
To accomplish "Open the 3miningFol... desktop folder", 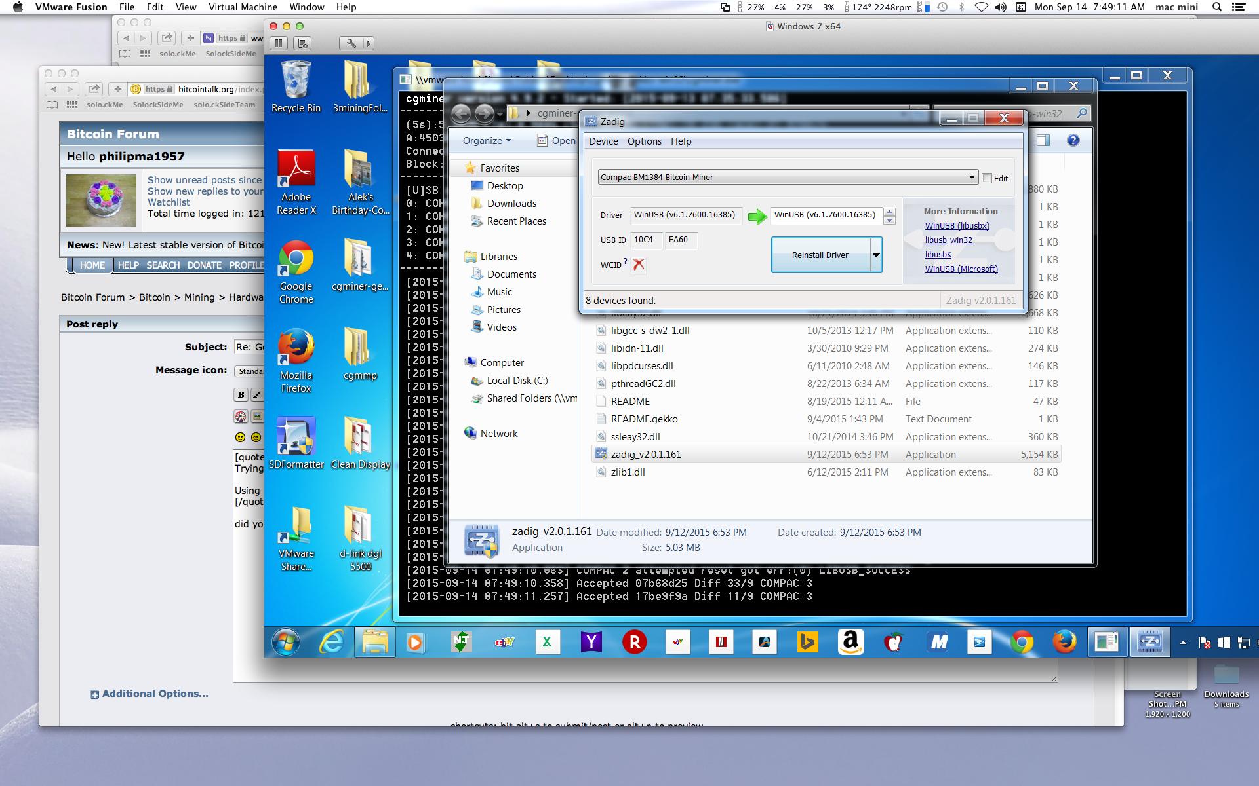I will pos(360,86).
